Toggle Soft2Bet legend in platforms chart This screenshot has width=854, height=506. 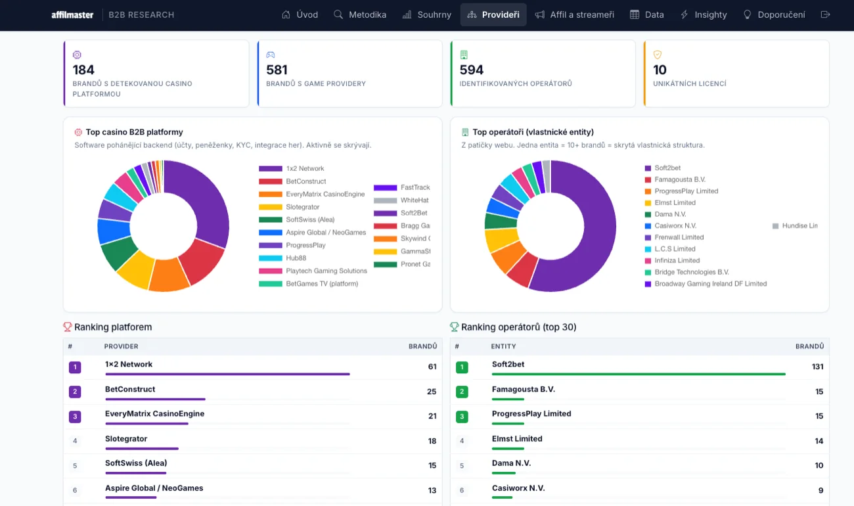point(401,214)
